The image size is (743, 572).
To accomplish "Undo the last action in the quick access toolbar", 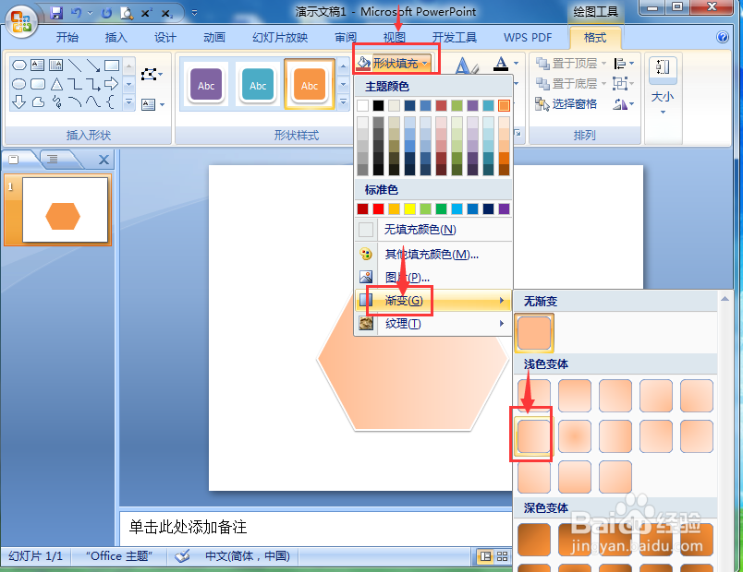I will pyautogui.click(x=76, y=13).
